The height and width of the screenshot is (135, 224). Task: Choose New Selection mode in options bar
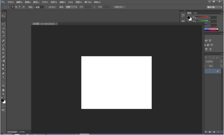tap(13, 7)
